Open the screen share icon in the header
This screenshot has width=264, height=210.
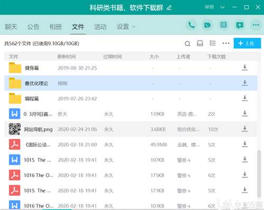223,25
